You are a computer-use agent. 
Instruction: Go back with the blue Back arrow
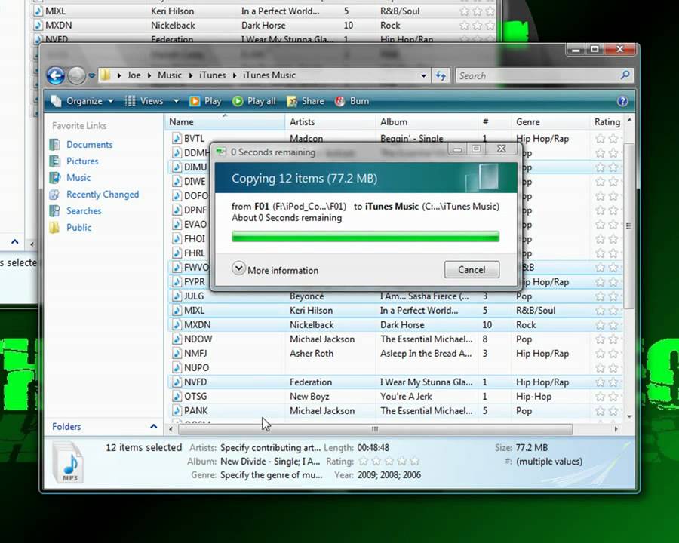click(55, 75)
